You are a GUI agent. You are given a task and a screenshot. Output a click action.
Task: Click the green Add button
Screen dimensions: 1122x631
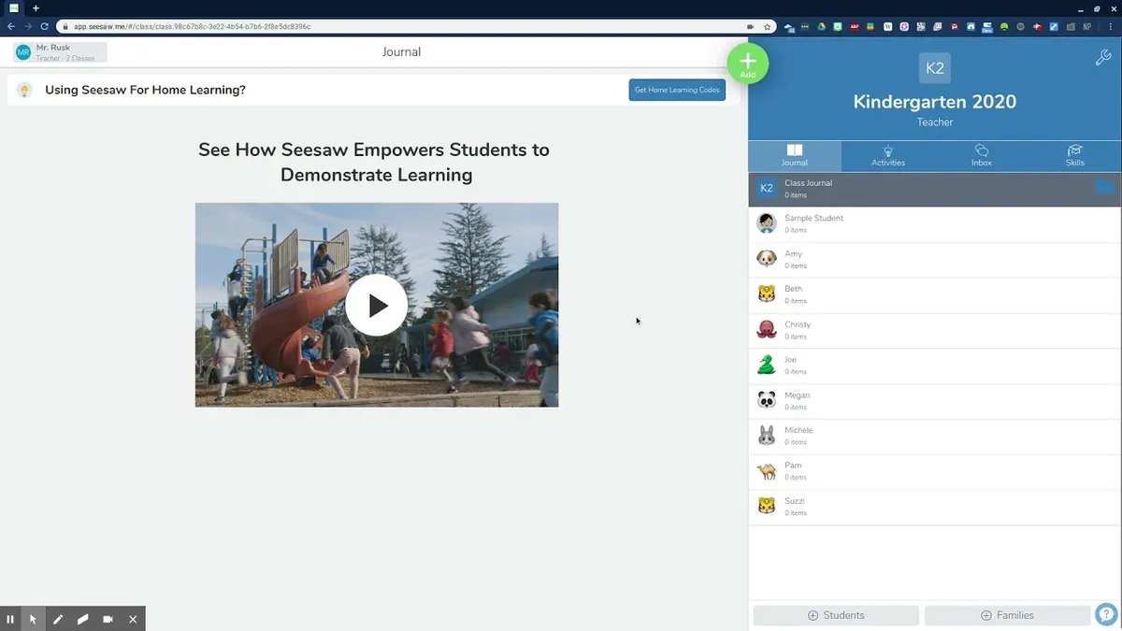(748, 64)
